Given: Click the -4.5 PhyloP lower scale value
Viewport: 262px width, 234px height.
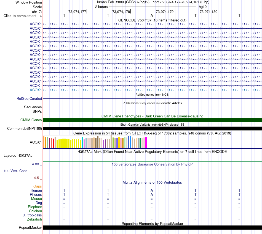Looking at the screenshot, I should (36, 178).
